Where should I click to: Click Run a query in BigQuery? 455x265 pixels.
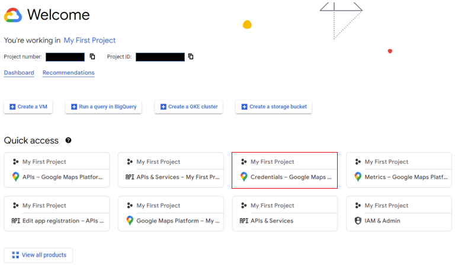click(104, 107)
